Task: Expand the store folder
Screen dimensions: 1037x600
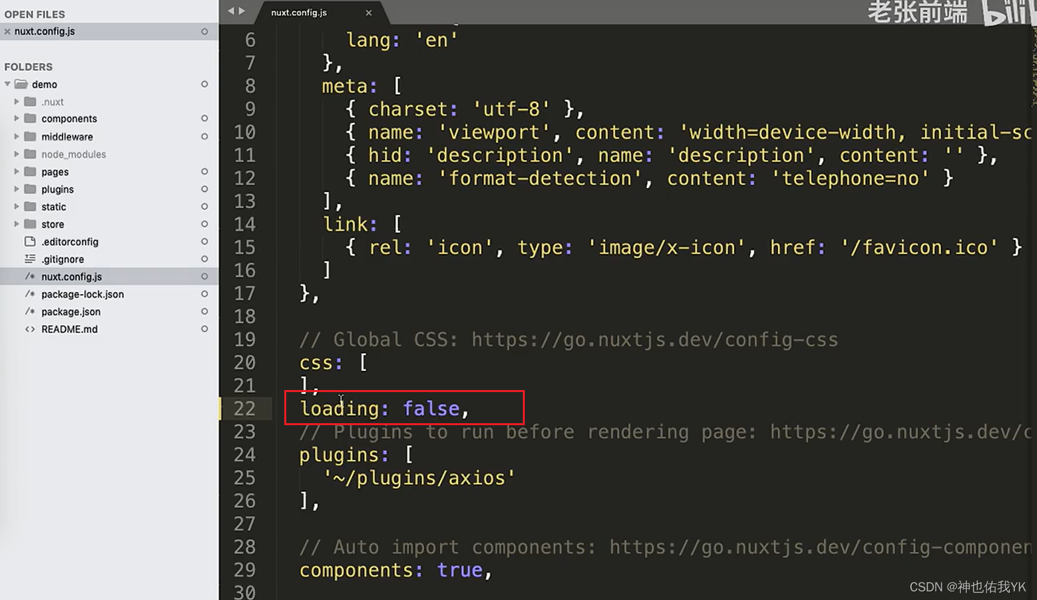Action: [17, 224]
